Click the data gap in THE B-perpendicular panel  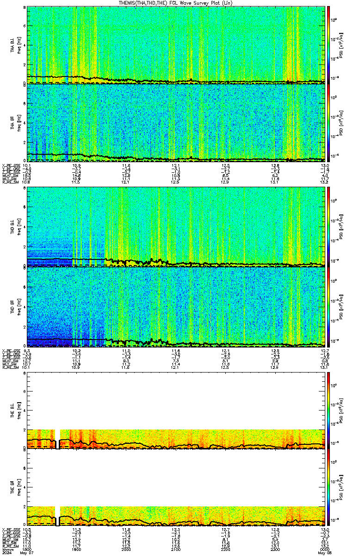click(58, 439)
